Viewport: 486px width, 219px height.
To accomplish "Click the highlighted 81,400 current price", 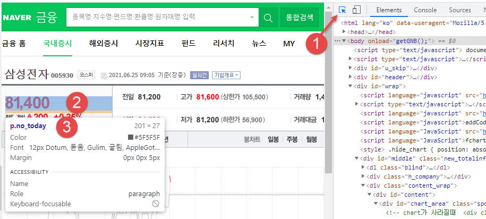I will tap(28, 103).
